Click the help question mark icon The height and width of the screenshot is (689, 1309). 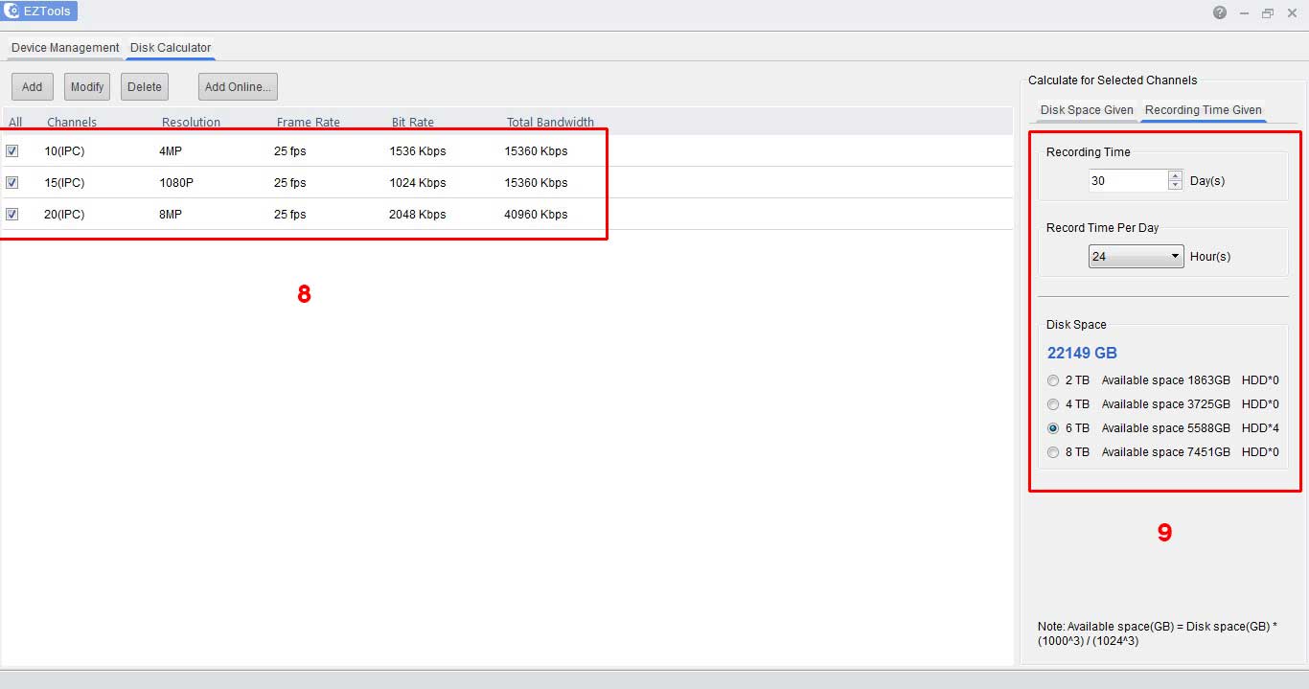1219,12
